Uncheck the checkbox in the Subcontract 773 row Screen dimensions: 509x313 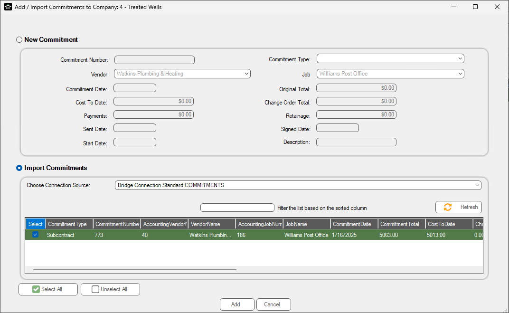[36, 235]
